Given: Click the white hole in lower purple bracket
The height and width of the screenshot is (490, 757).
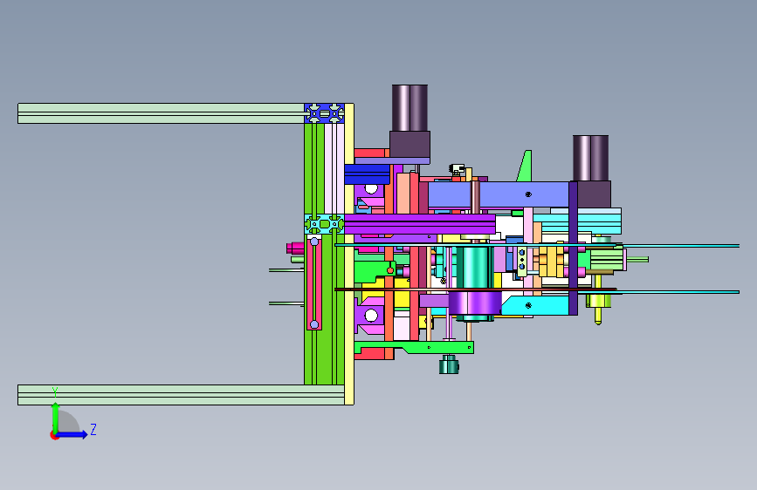Looking at the screenshot, I should (x=371, y=316).
